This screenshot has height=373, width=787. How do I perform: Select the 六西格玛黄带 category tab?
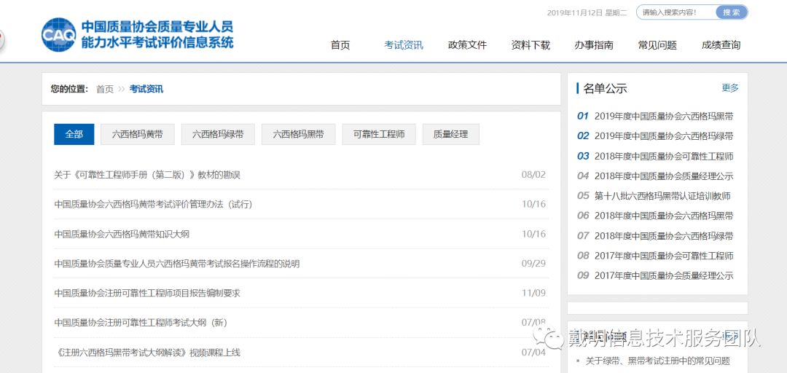(138, 135)
